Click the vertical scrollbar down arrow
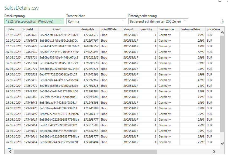228x159 pixels. click(x=222, y=143)
